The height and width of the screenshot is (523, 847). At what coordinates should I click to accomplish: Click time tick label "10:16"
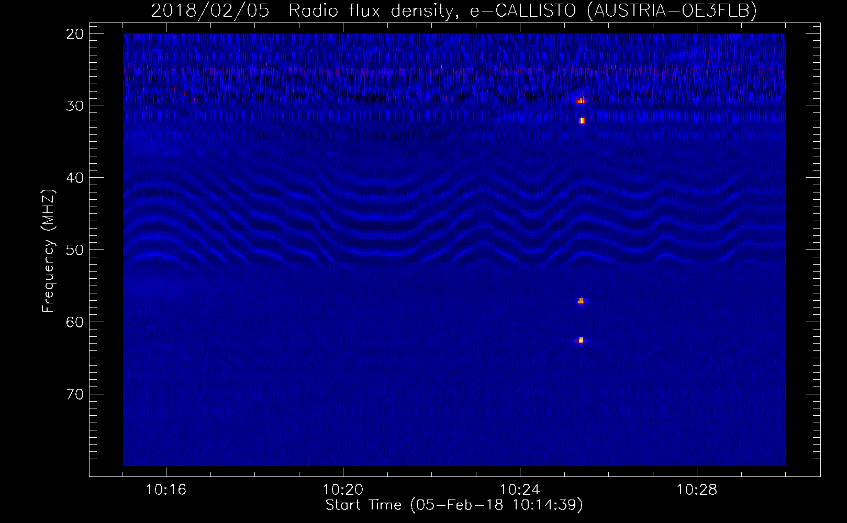[x=166, y=490]
